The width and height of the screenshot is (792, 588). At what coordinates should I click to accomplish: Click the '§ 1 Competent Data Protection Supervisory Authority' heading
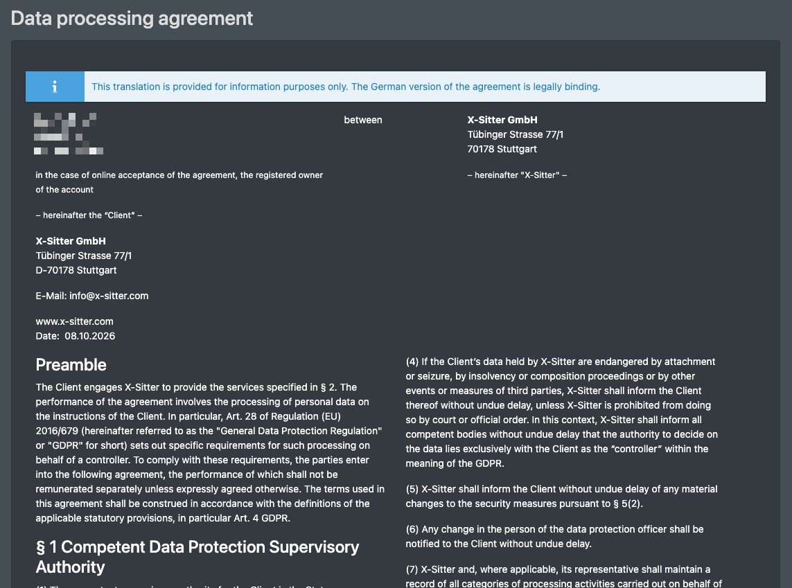click(x=197, y=557)
